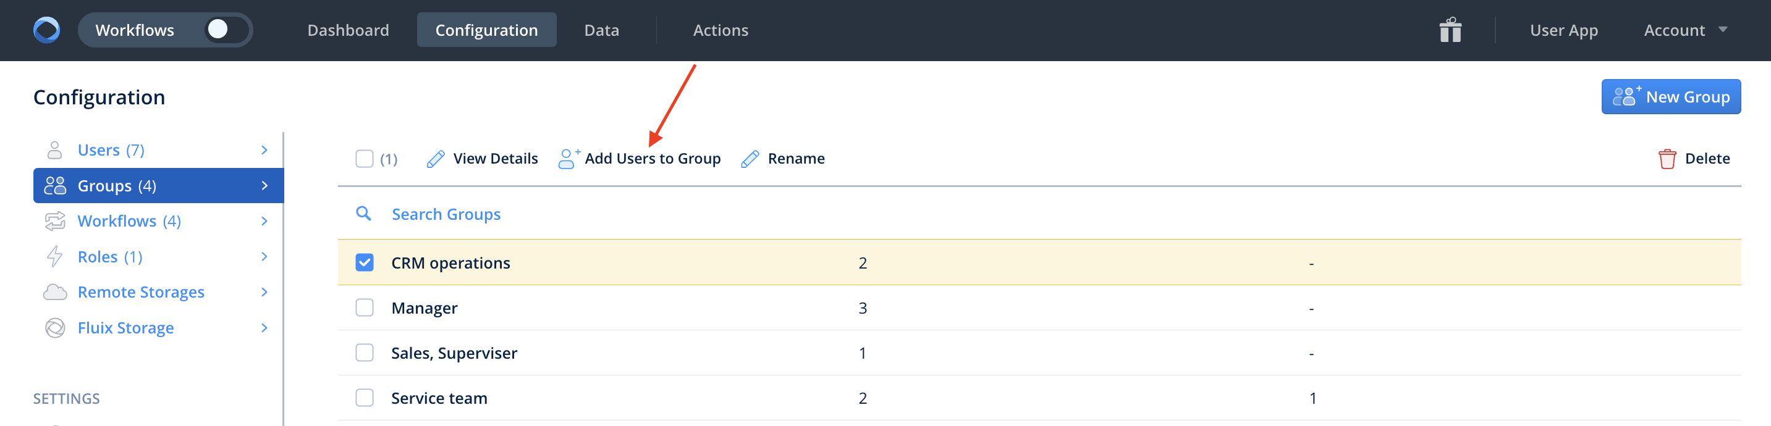Click the Rename pencil icon
Screen dimensions: 1771x426
[x=750, y=159]
